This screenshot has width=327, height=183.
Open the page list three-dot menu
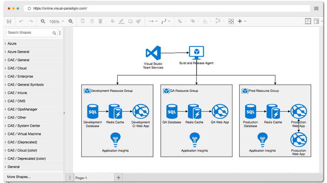70,178
